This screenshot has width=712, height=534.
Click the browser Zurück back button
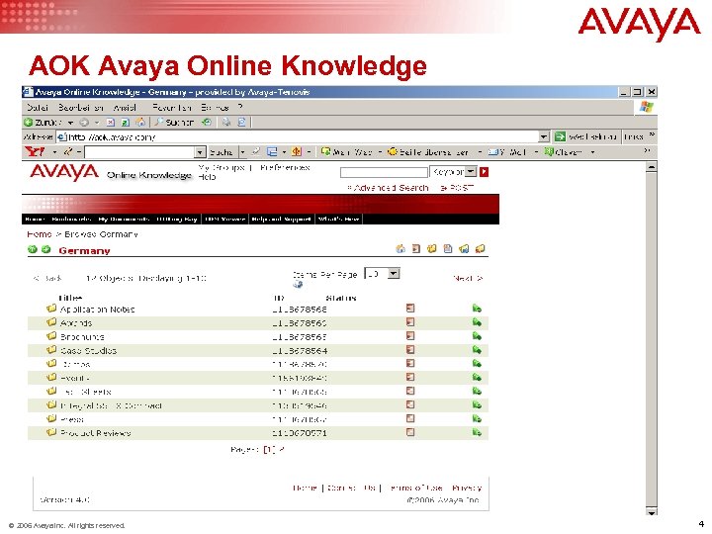(43, 123)
